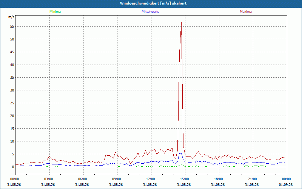Click the 0 value on the y-axis
Image resolution: width=302 pixels, height=189 pixels.
point(13,167)
